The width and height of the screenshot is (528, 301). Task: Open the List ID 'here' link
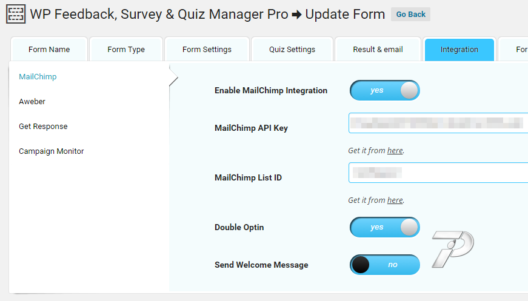coord(395,200)
